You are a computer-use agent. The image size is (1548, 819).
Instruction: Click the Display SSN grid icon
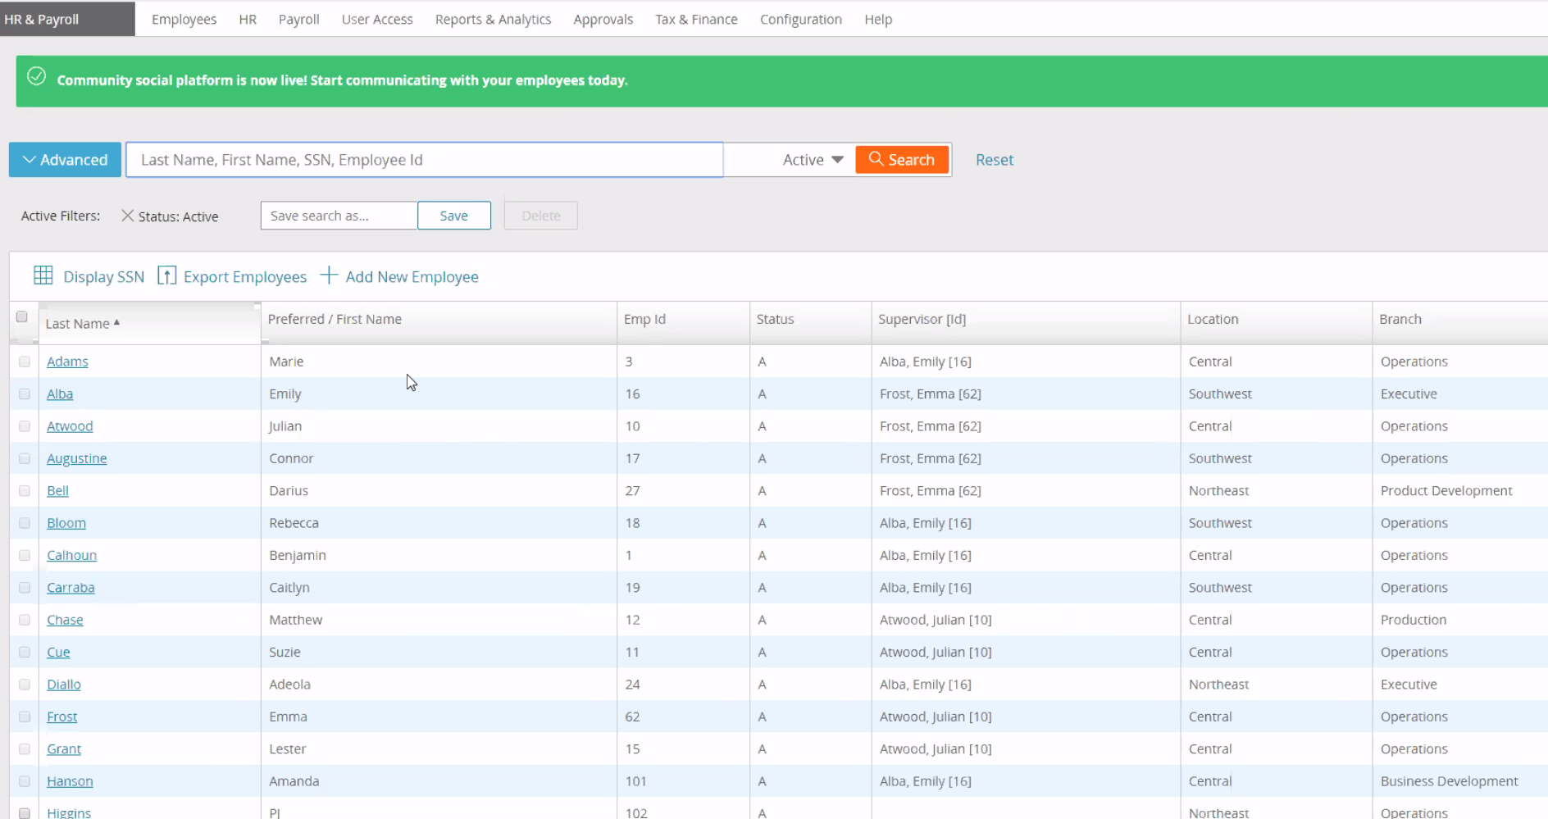[43, 275]
